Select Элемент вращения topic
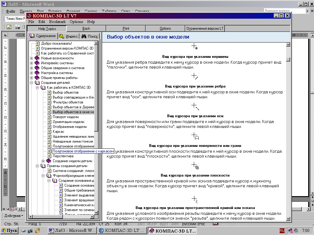 79,200
